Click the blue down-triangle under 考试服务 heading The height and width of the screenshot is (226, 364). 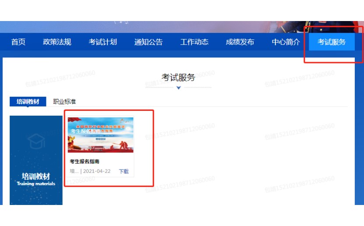coord(179,88)
